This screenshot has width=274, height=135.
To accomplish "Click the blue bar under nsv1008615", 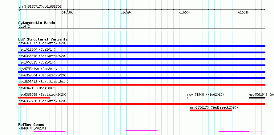I will (142, 65).
